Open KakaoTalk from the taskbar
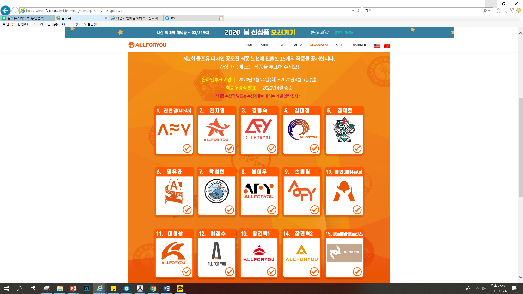The width and height of the screenshot is (523, 294). (x=180, y=289)
